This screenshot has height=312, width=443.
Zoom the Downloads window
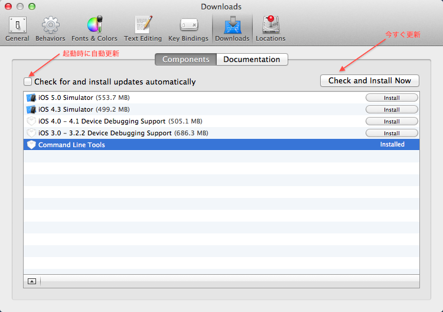32,6
